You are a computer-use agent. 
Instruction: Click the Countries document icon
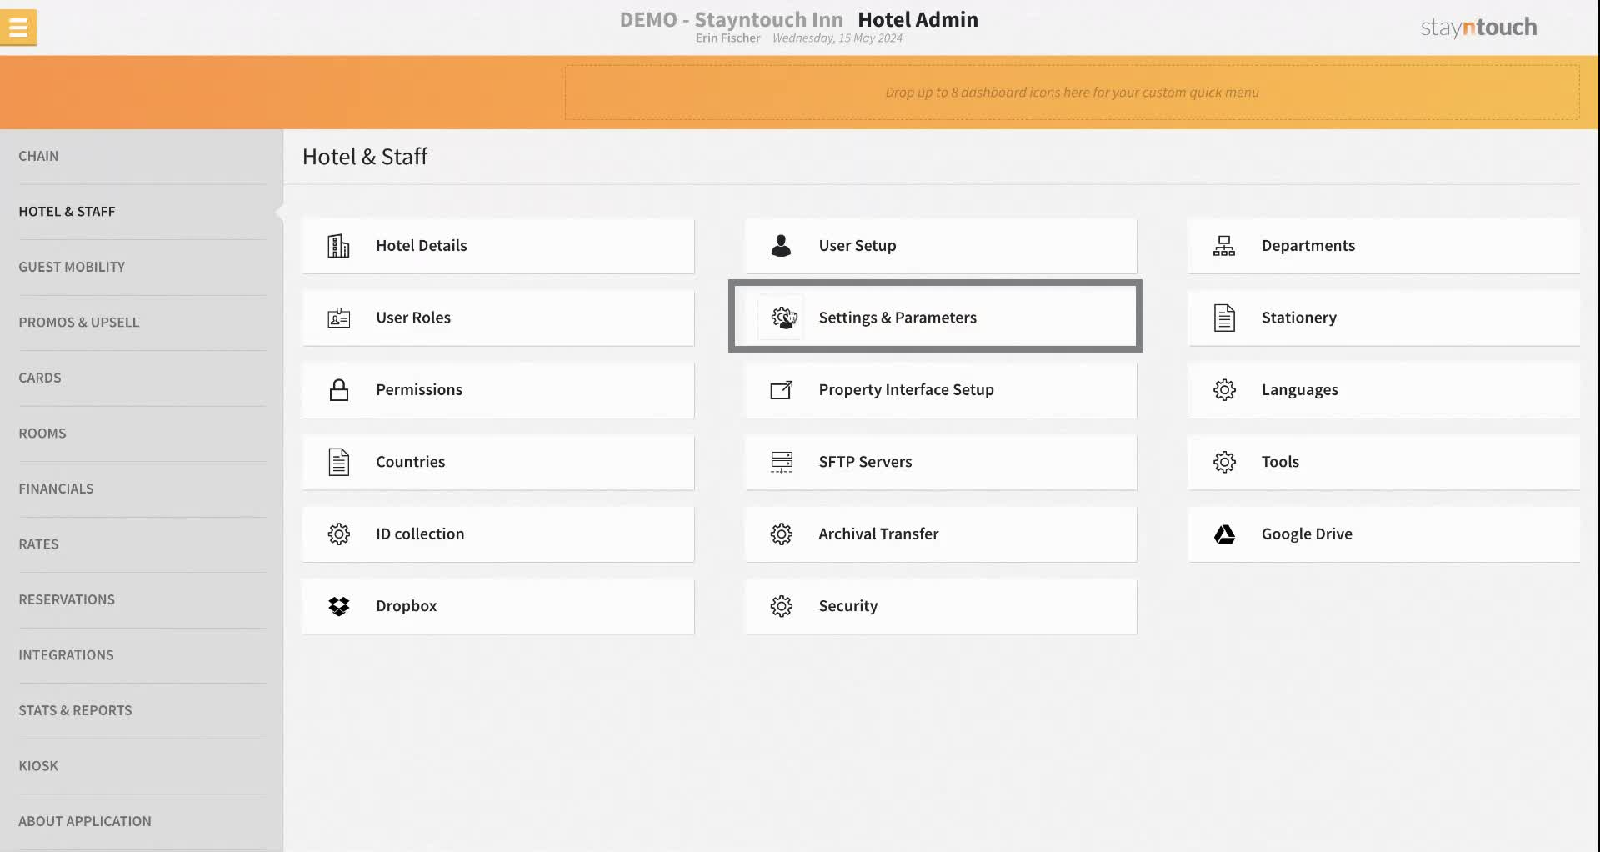[x=338, y=462]
